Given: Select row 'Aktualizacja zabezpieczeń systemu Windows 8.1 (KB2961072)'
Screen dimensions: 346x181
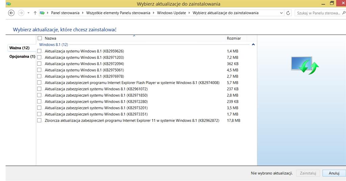Looking at the screenshot, I should (96, 89).
